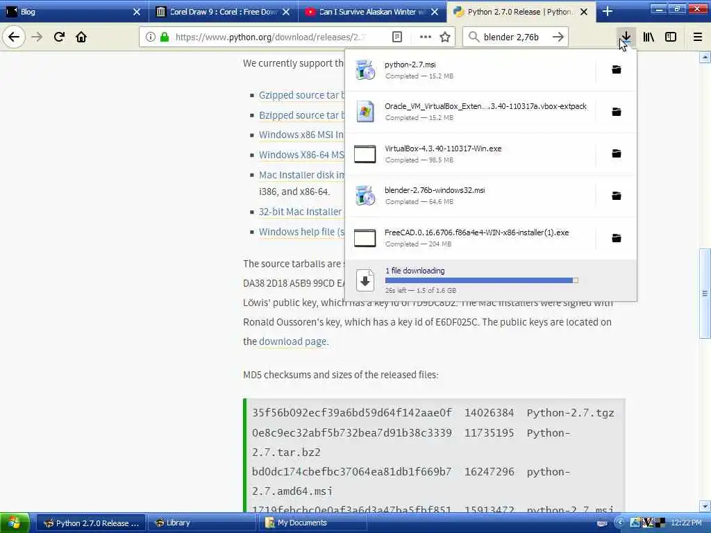Follow the download page link
Screen dimensions: 711x533
pyautogui.click(x=292, y=341)
